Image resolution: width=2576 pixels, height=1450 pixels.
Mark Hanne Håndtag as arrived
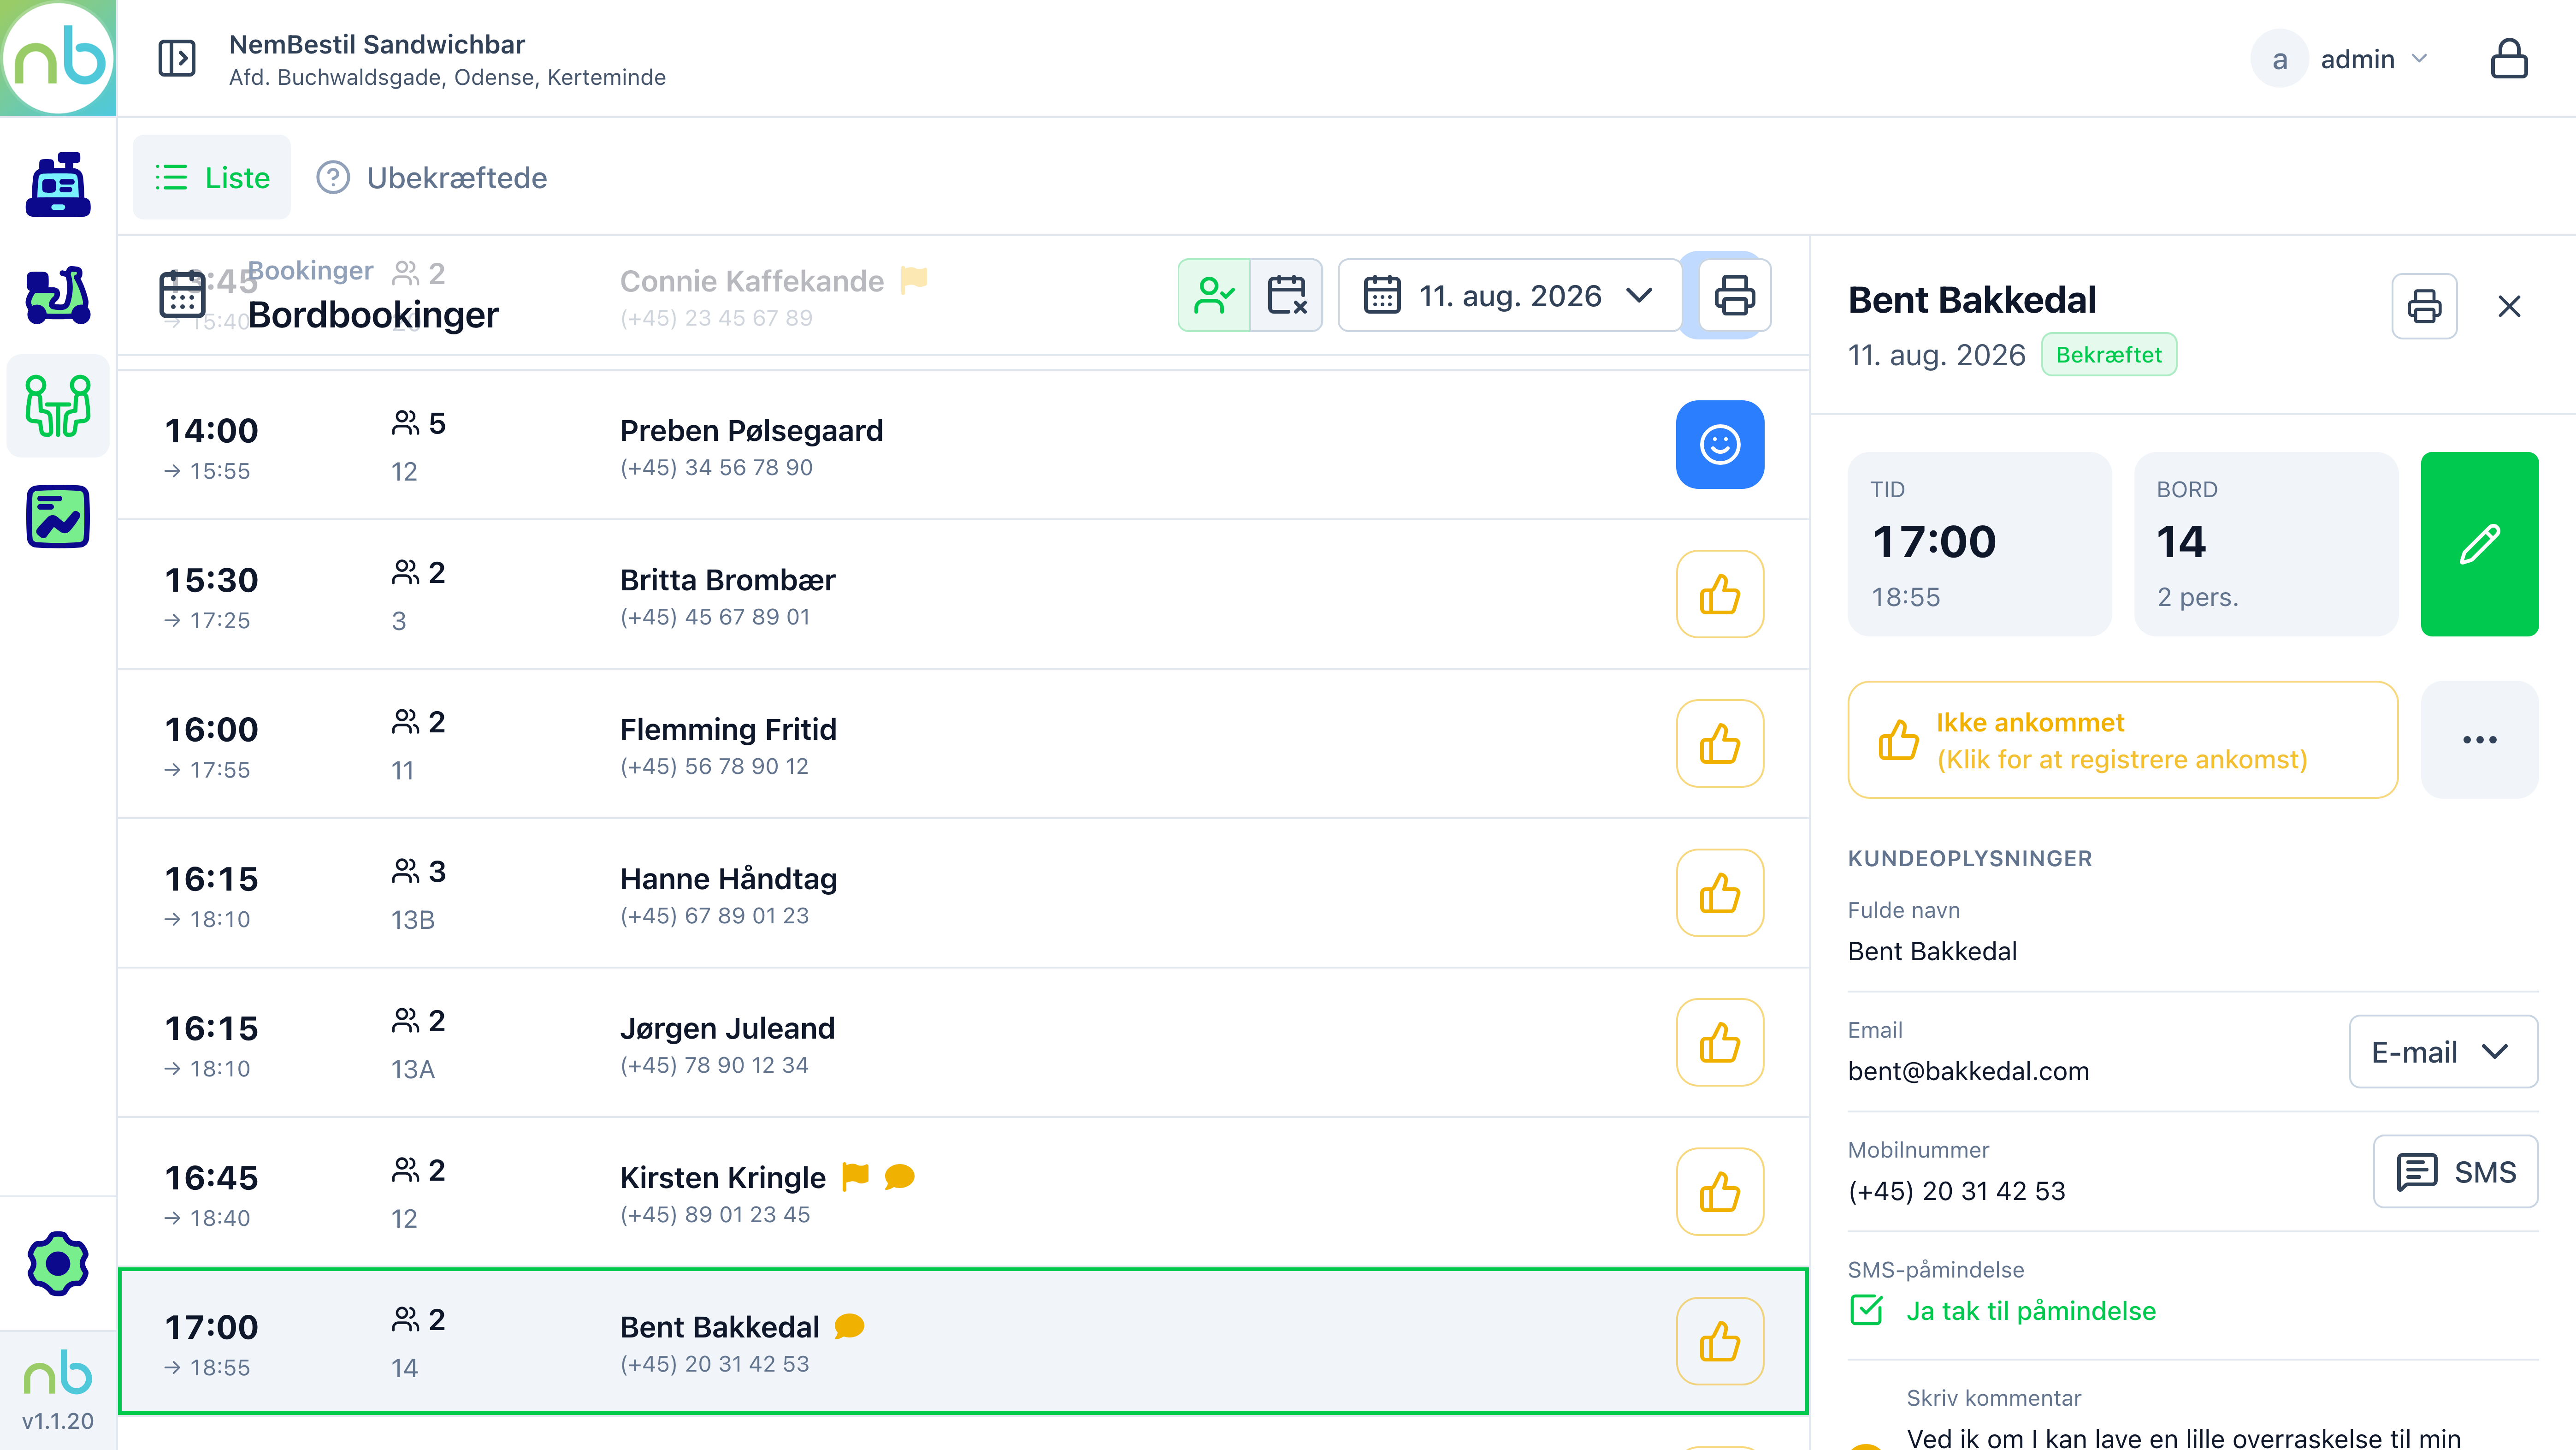point(1720,892)
